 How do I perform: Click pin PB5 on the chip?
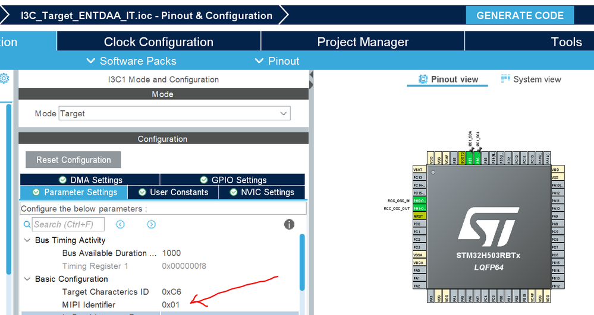486,158
